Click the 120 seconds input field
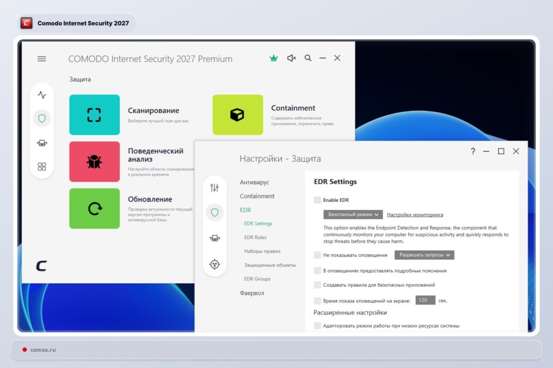 [425, 300]
